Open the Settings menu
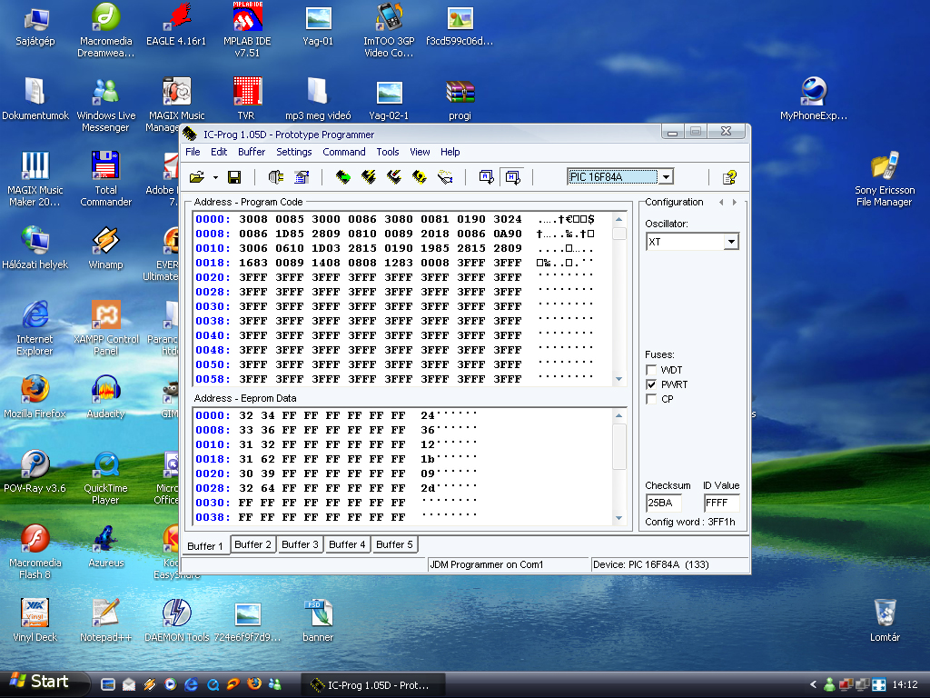The height and width of the screenshot is (698, 930). pos(293,152)
